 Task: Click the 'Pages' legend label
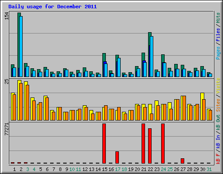(x=218, y=53)
